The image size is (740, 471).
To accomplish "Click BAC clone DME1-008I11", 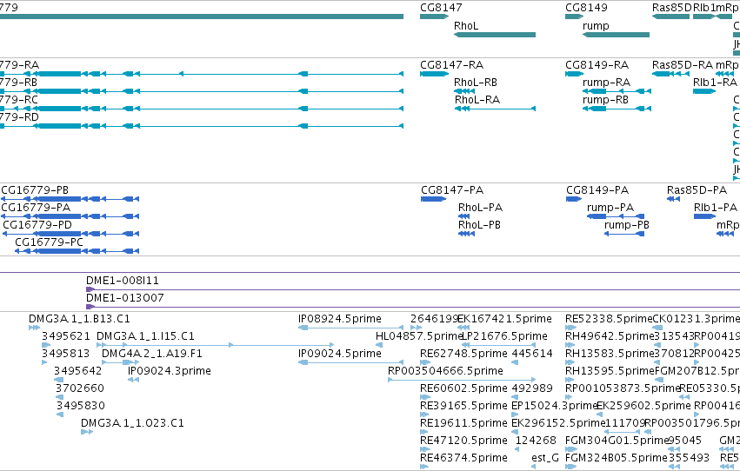I will (x=123, y=281).
